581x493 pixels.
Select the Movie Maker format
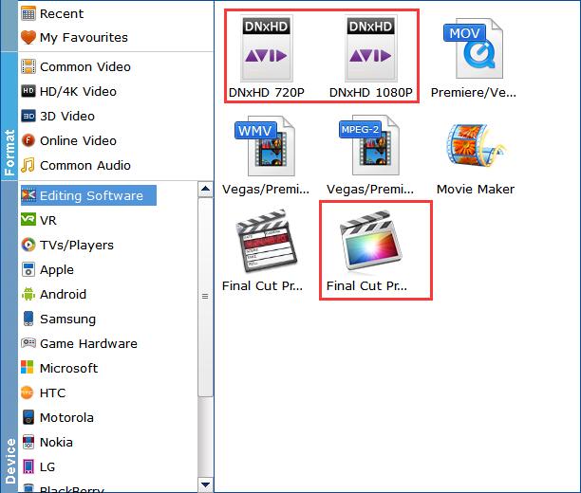pyautogui.click(x=476, y=158)
